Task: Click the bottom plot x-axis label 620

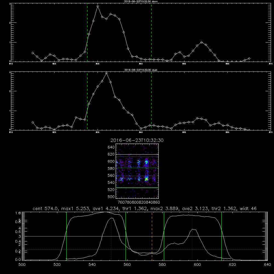Action: point(232,265)
